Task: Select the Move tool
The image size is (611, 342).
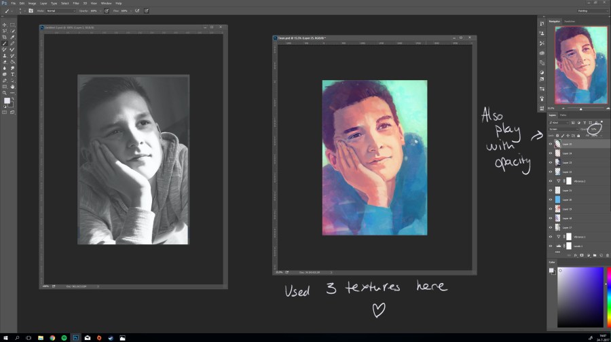Action: tap(5, 25)
